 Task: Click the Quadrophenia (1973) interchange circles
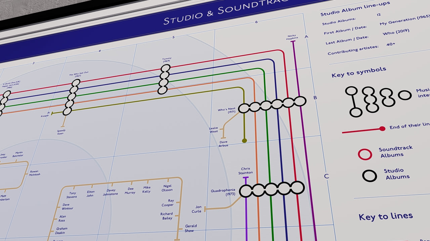271,189
